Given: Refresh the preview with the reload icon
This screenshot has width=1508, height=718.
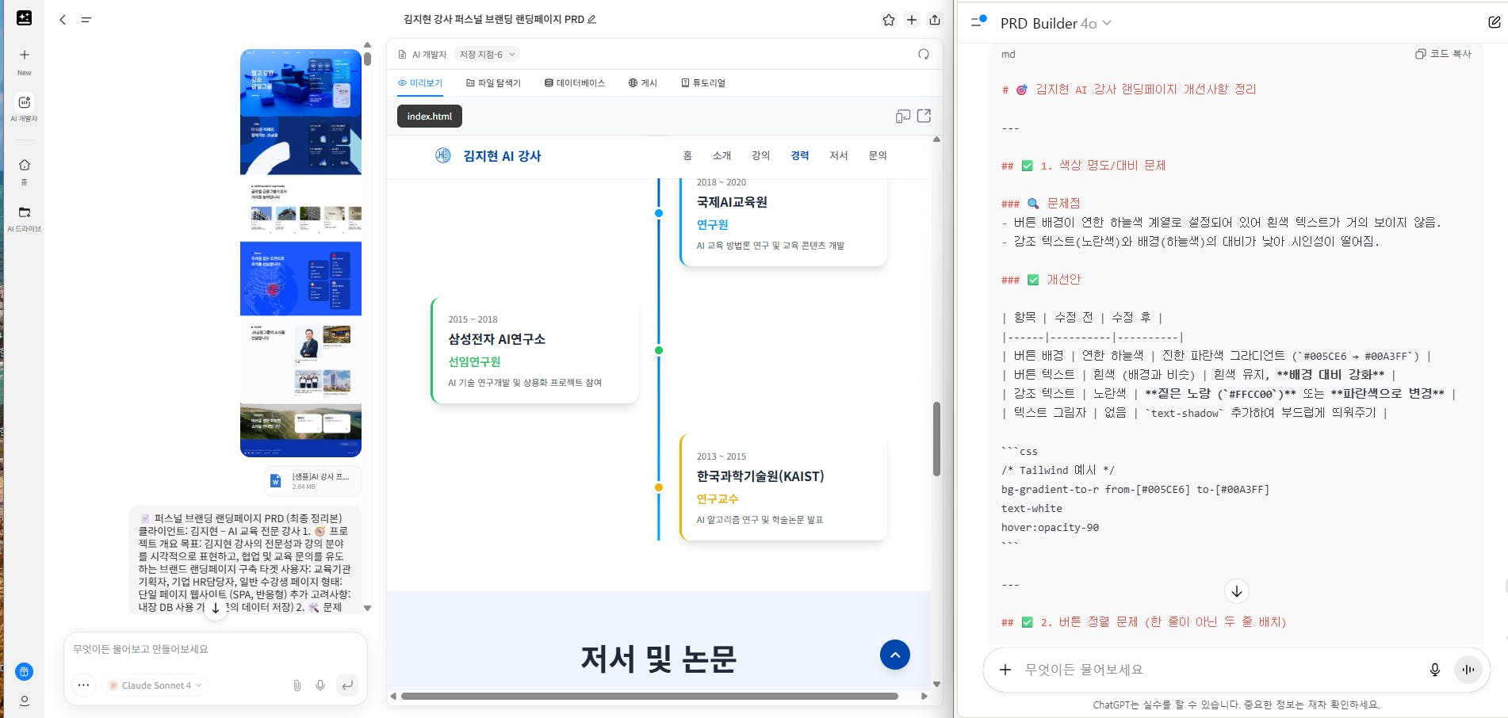Looking at the screenshot, I should point(924,54).
